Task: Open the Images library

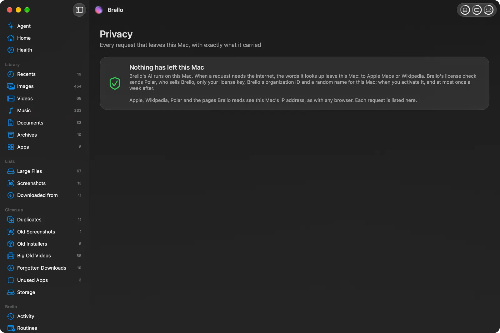Action: click(x=44, y=86)
